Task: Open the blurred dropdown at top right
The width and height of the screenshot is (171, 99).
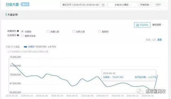Action: point(160,5)
